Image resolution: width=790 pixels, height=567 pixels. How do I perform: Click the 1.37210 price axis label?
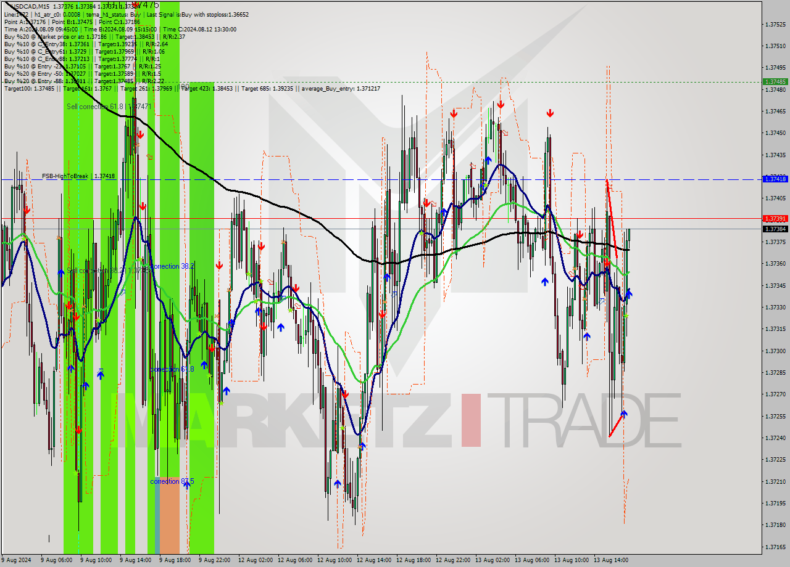click(x=775, y=481)
